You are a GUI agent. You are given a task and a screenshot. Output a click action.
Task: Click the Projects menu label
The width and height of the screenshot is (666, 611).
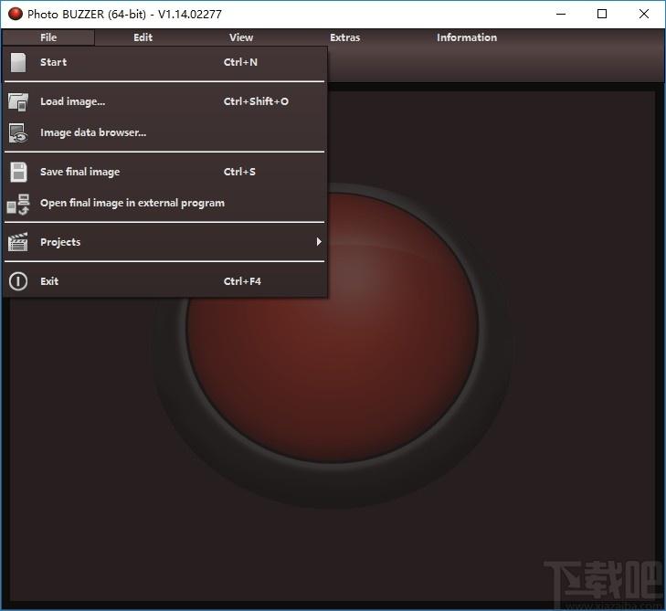[60, 242]
